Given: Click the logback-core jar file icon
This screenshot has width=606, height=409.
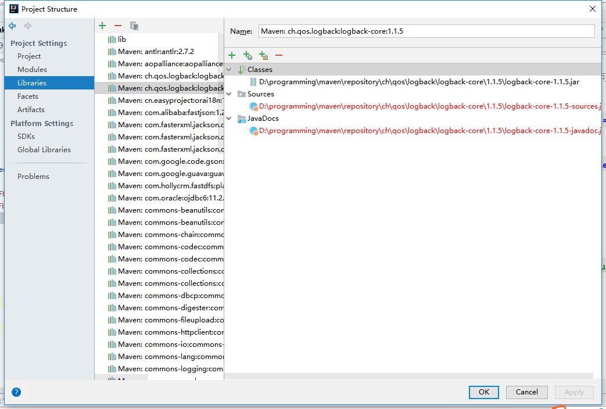Looking at the screenshot, I should point(253,81).
